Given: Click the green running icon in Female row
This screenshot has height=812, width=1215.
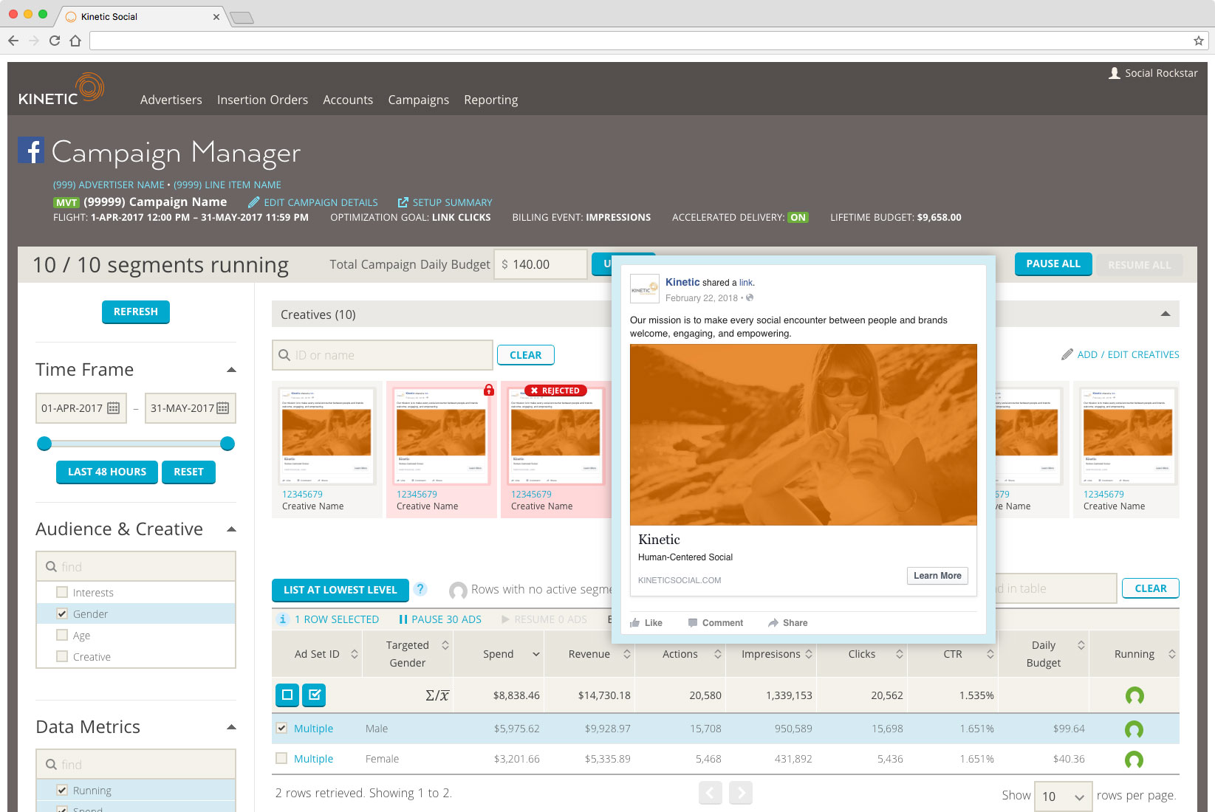Looking at the screenshot, I should click(1134, 760).
